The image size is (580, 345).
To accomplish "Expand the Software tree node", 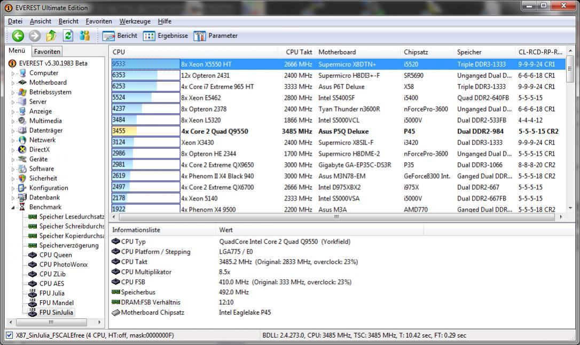I will [x=13, y=169].
